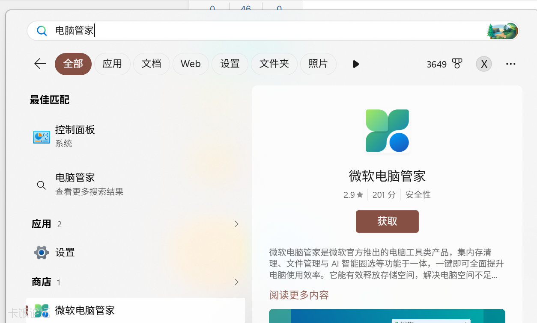The height and width of the screenshot is (323, 537).
Task: Select the 照片 filter tab
Action: click(318, 64)
